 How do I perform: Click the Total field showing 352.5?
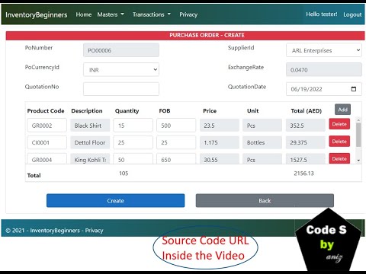coord(306,126)
